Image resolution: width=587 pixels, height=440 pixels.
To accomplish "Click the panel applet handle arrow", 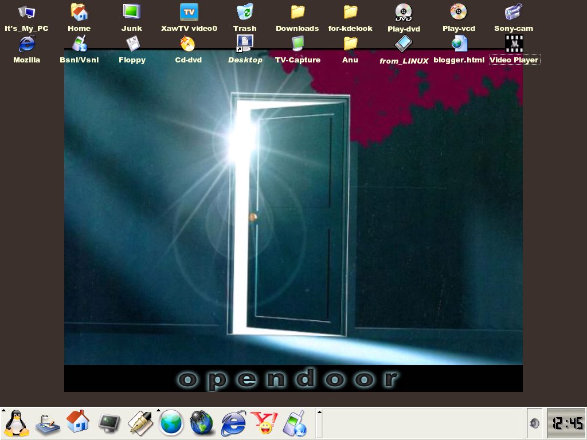I will coord(319,412).
